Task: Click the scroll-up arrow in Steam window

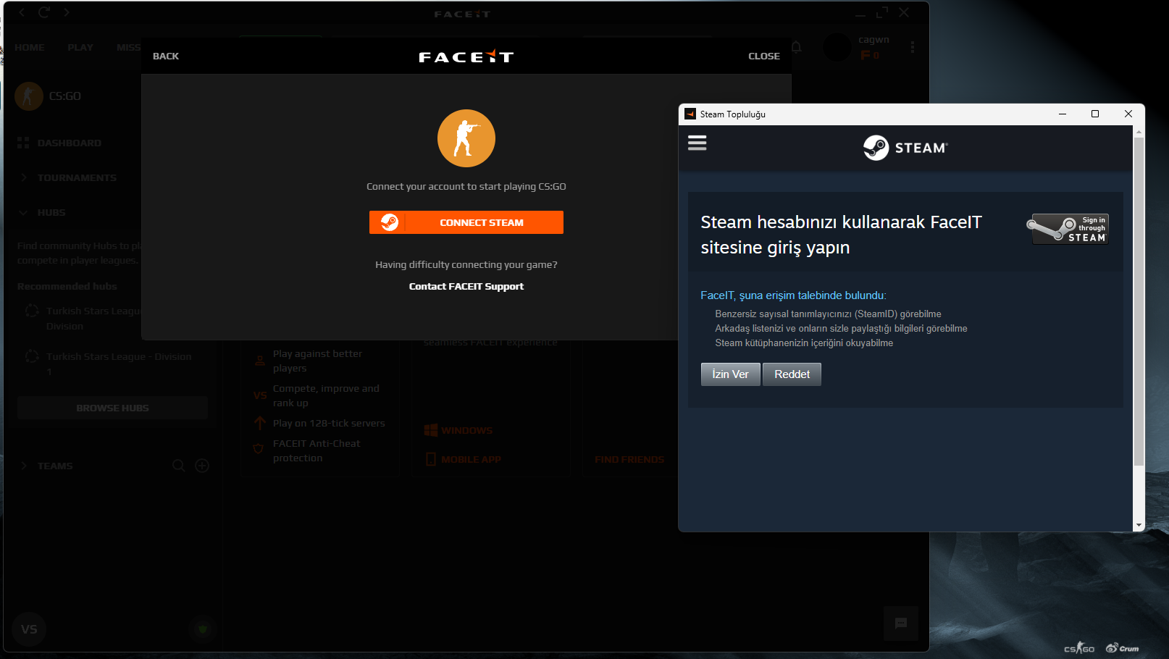Action: click(x=1139, y=132)
